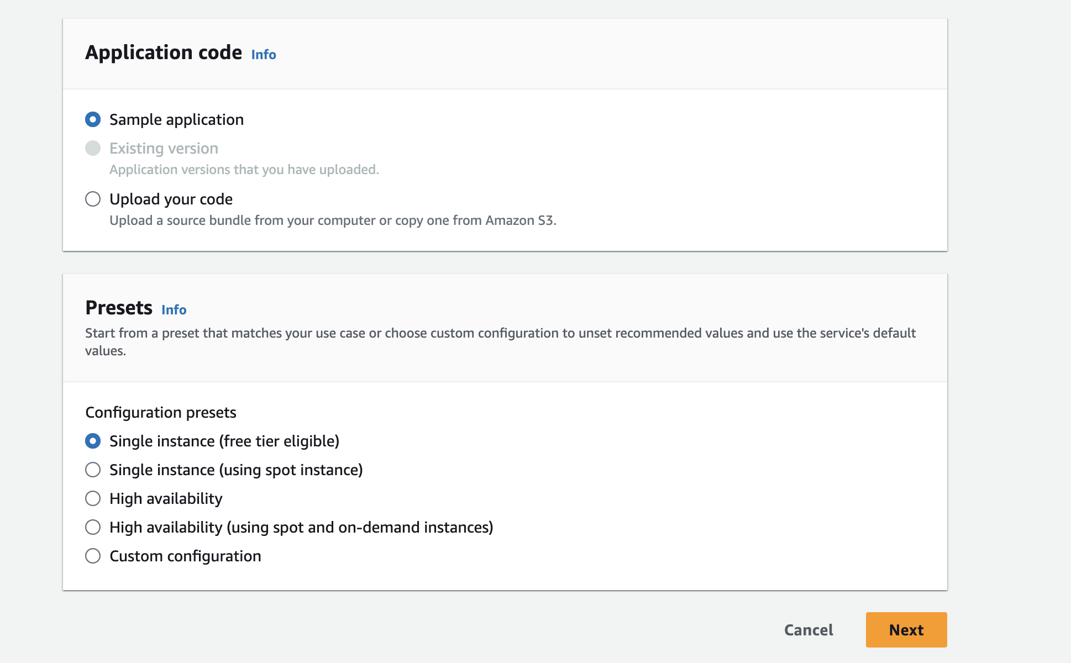Click the 'Existing version' greyed label text
The image size is (1071, 663).
click(164, 148)
